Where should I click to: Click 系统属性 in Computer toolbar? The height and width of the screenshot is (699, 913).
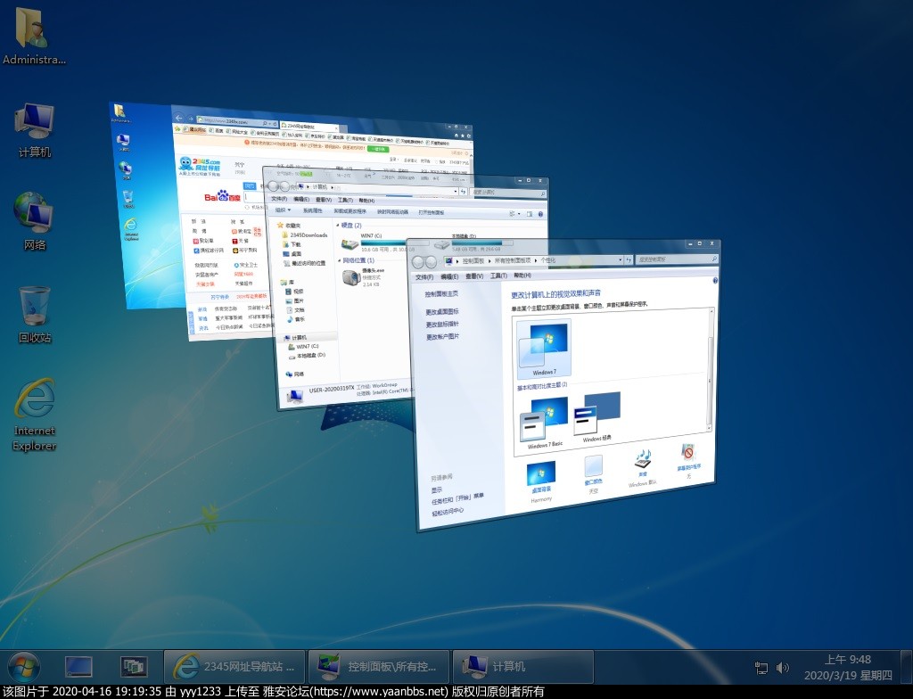click(312, 211)
